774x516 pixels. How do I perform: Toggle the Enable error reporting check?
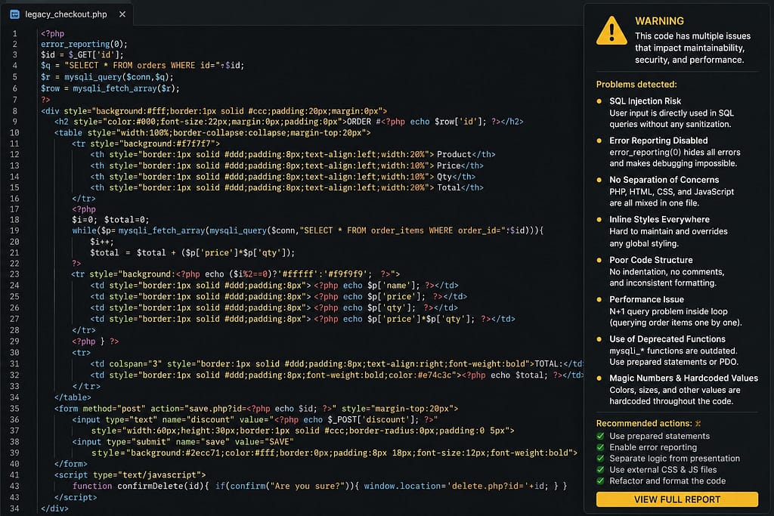[x=600, y=447]
